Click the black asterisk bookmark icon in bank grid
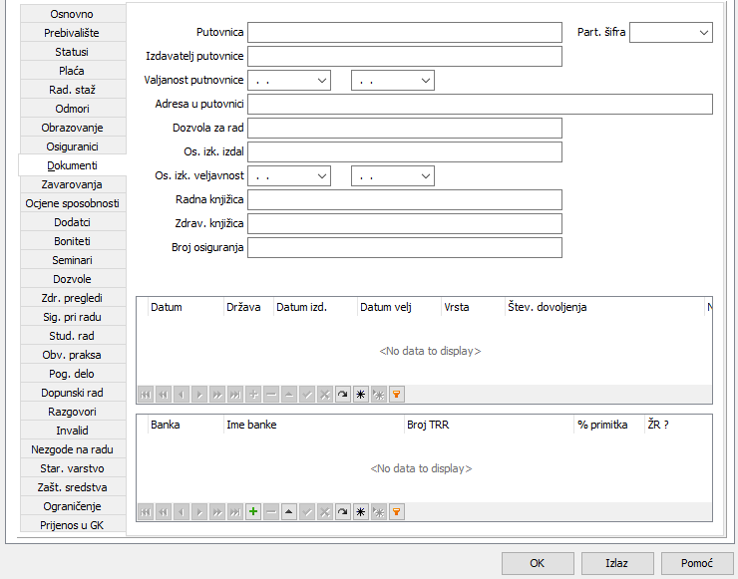The height and width of the screenshot is (579, 738). point(360,511)
